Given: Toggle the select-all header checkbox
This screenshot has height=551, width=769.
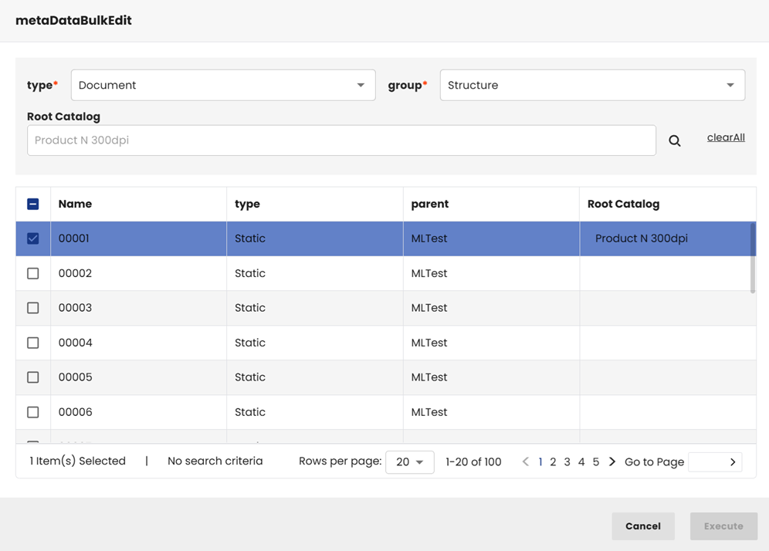Looking at the screenshot, I should coord(33,204).
